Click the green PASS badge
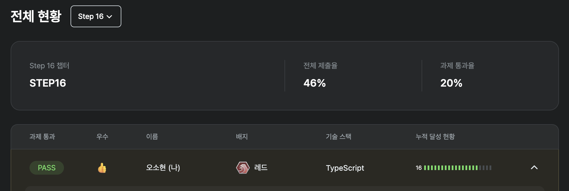 pyautogui.click(x=47, y=168)
